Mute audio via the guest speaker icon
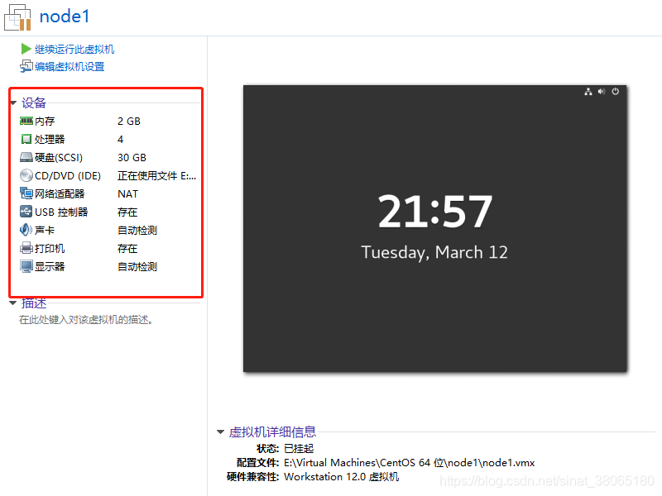Screen dimensions: 662x496 [x=602, y=92]
